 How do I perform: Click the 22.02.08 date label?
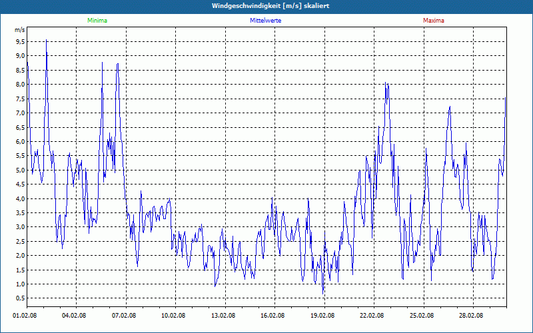click(372, 315)
